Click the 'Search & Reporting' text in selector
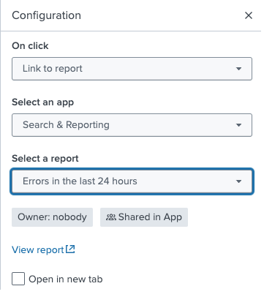 [66, 125]
